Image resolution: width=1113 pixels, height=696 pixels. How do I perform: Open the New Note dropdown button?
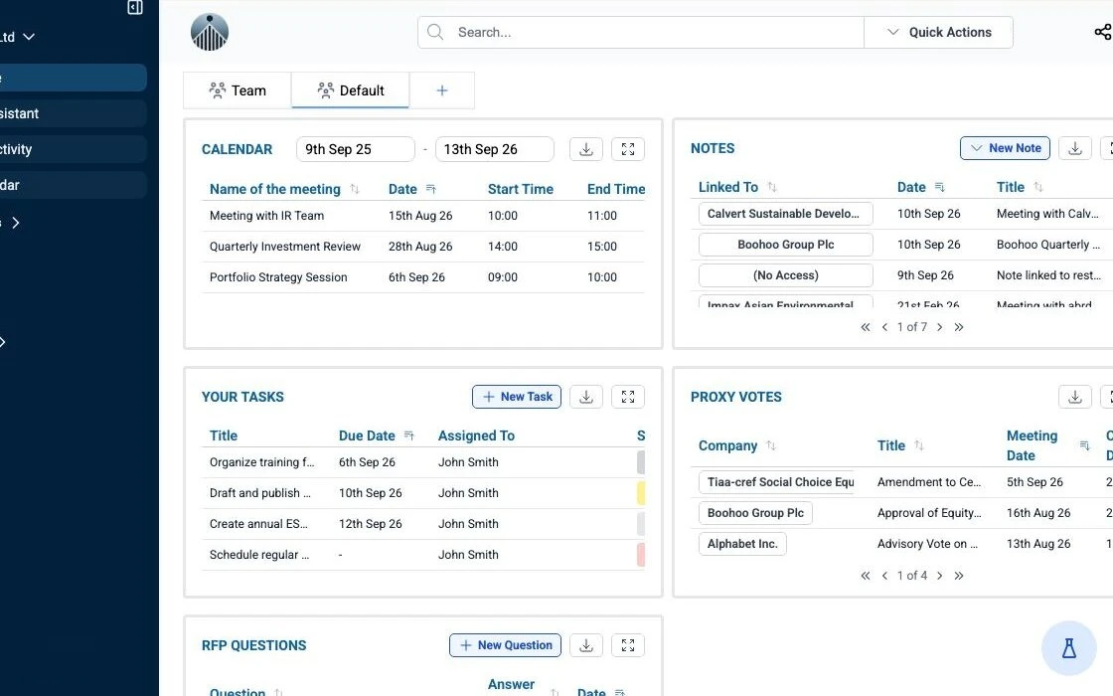click(1005, 148)
